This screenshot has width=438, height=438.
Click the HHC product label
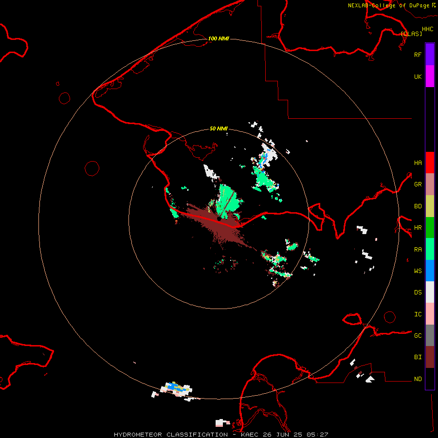coord(427,29)
